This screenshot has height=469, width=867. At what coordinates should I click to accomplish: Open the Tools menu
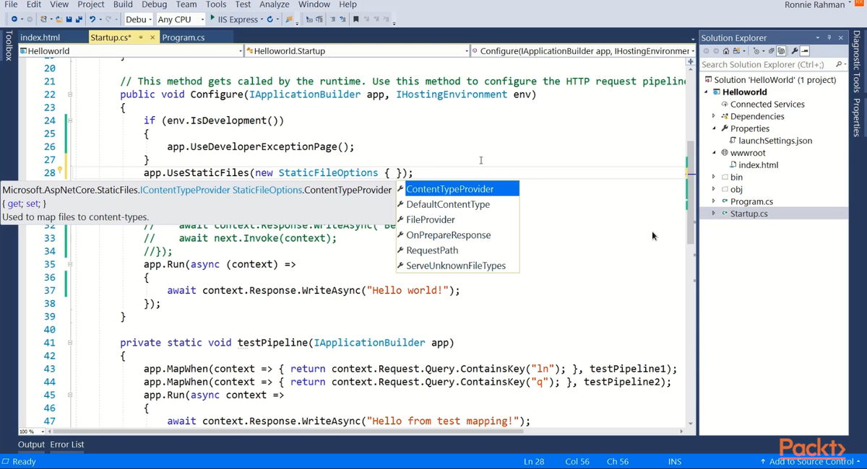(216, 4)
